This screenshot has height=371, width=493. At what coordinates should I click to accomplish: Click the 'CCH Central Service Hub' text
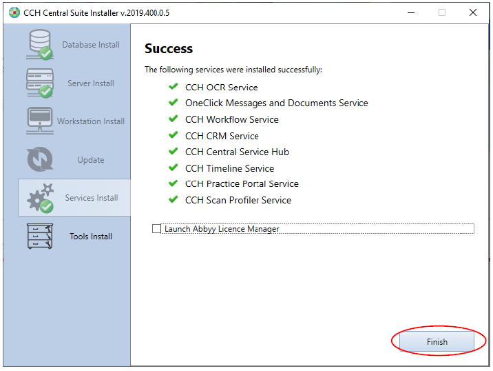[237, 152]
